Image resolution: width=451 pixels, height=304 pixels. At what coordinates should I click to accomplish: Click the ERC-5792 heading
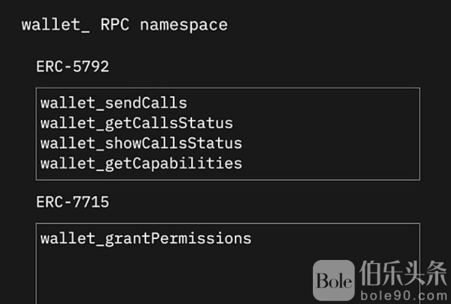(x=73, y=67)
